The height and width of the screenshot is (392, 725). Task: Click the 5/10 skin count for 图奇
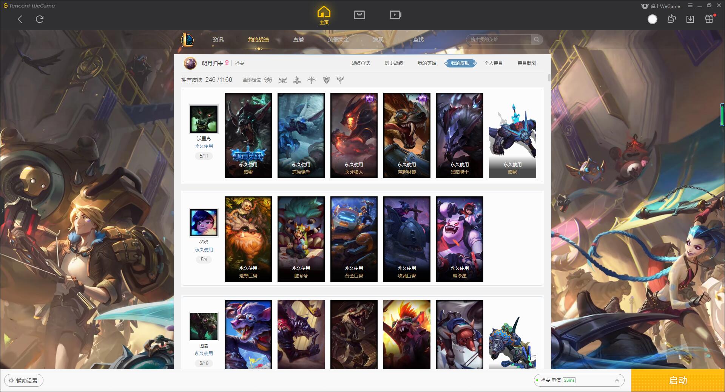[x=204, y=363]
